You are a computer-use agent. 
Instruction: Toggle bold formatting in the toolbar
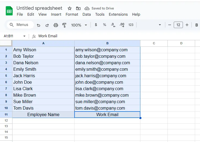coord(196,25)
